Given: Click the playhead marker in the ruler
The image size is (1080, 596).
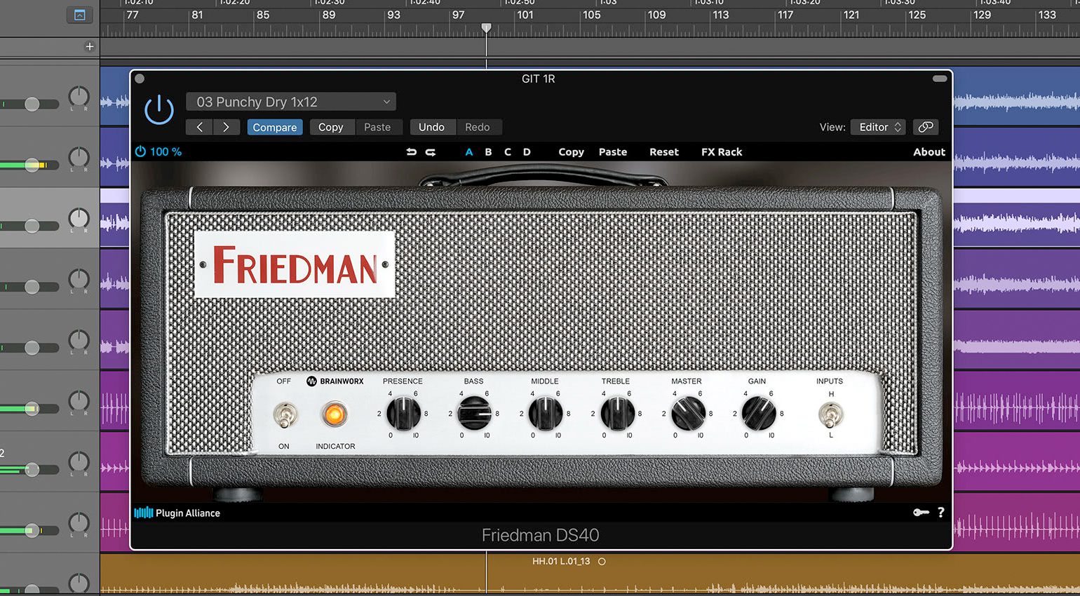Looking at the screenshot, I should coord(486,28).
